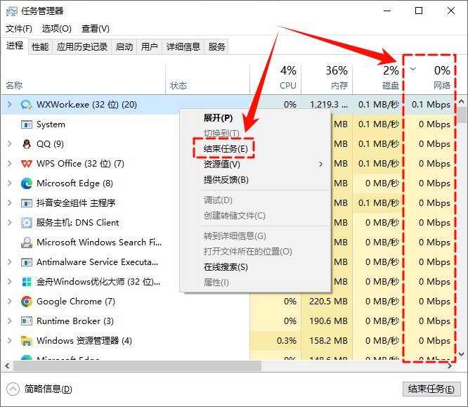
Task: Open the 资源值(V) submenu arrow
Action: (x=321, y=164)
